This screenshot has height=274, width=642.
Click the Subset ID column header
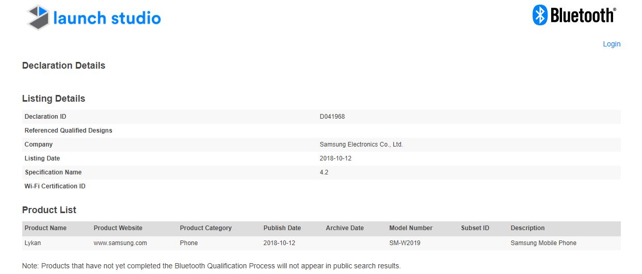pyautogui.click(x=475, y=228)
